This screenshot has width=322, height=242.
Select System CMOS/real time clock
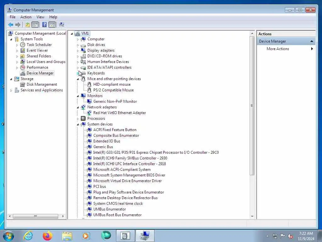(x=118, y=204)
